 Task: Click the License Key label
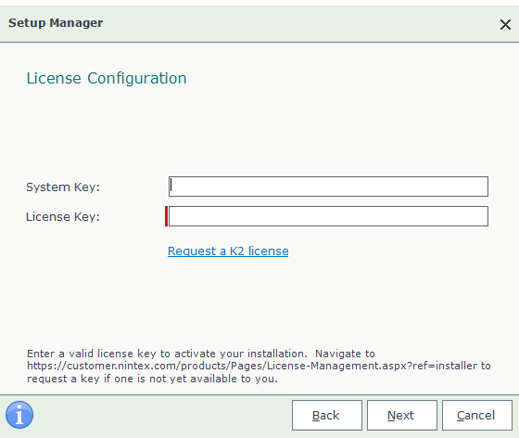pyautogui.click(x=63, y=217)
